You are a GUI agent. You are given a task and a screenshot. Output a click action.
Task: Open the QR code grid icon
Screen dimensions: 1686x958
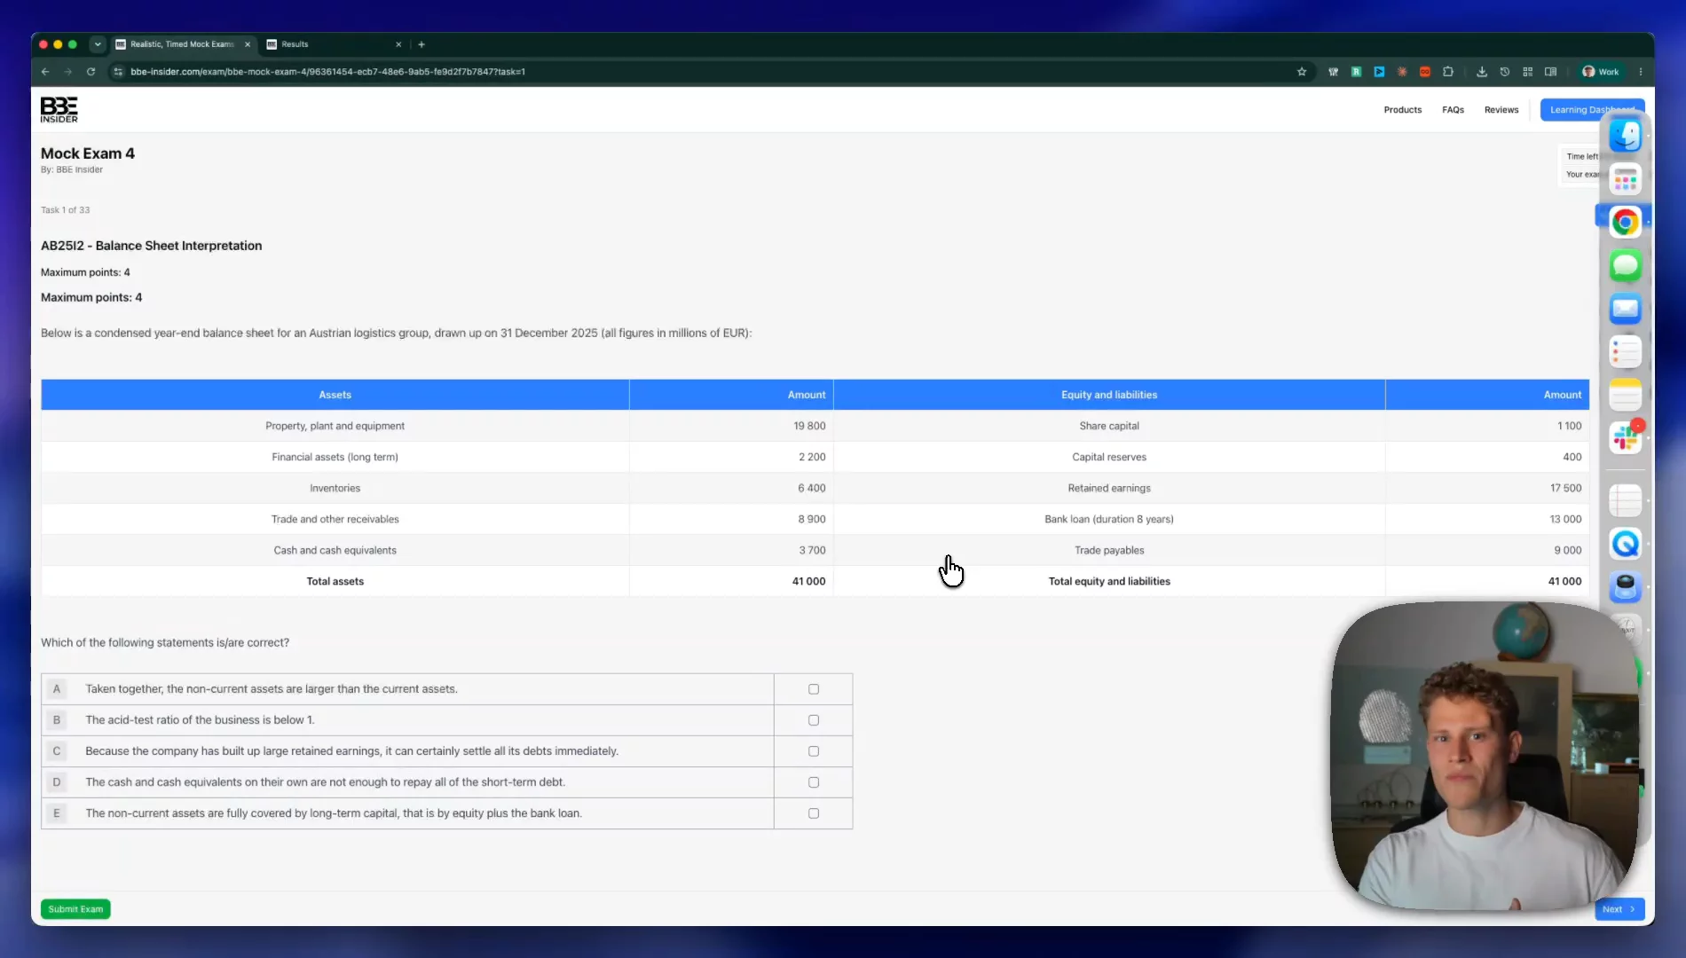click(1528, 72)
